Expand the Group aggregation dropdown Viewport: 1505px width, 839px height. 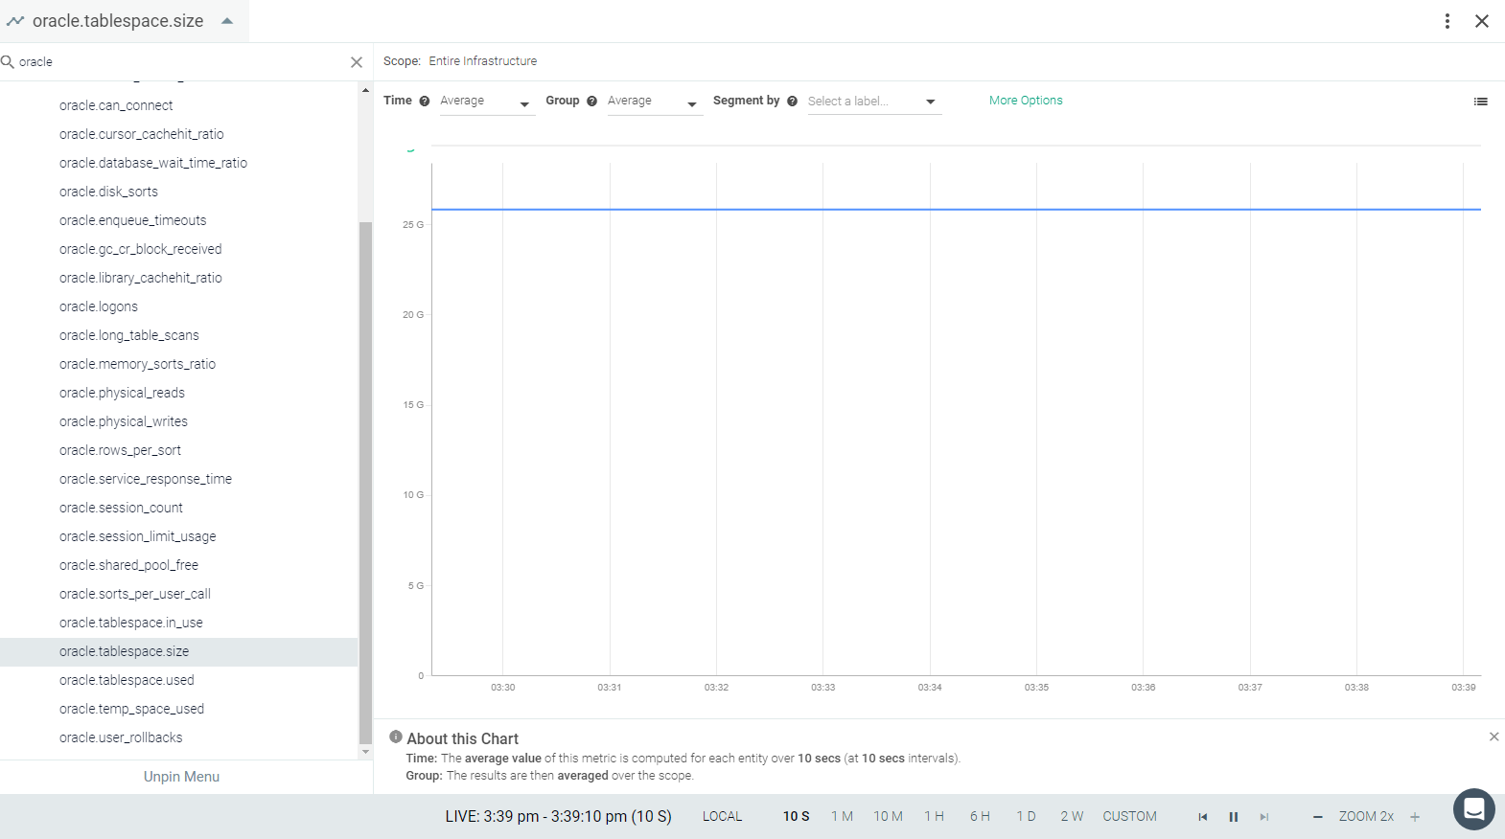pos(655,102)
